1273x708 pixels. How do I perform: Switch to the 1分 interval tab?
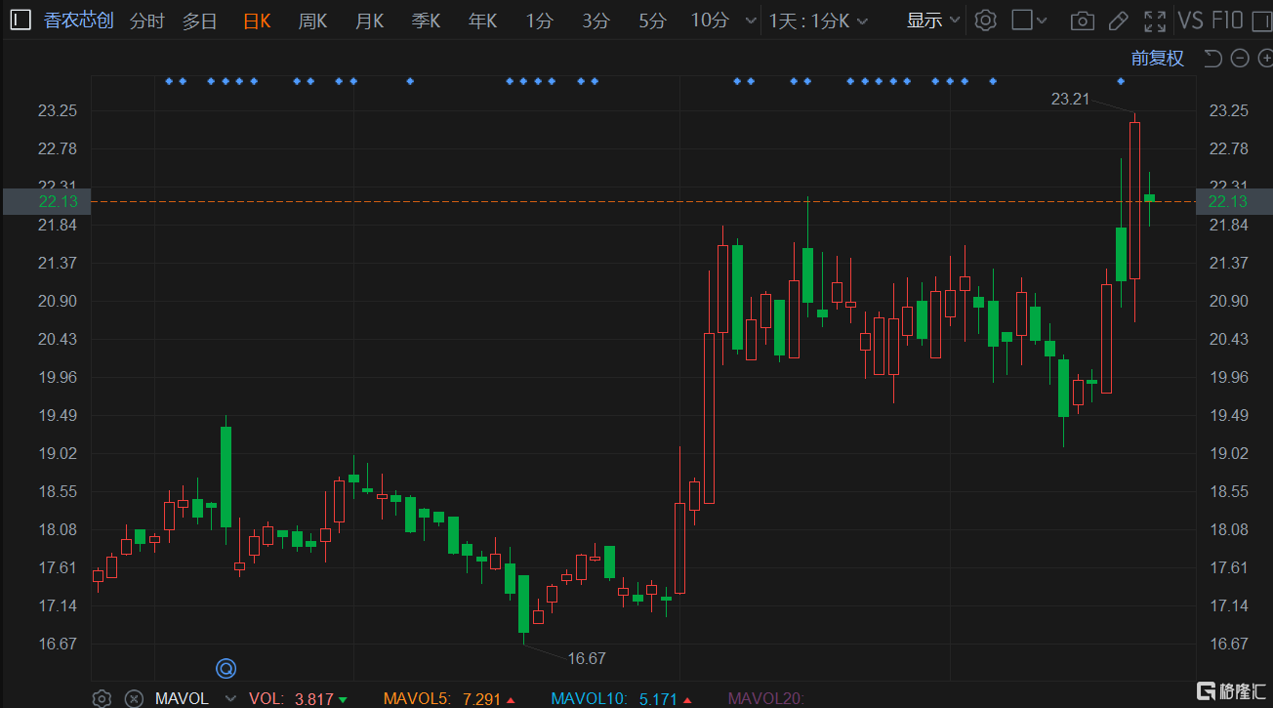(539, 21)
